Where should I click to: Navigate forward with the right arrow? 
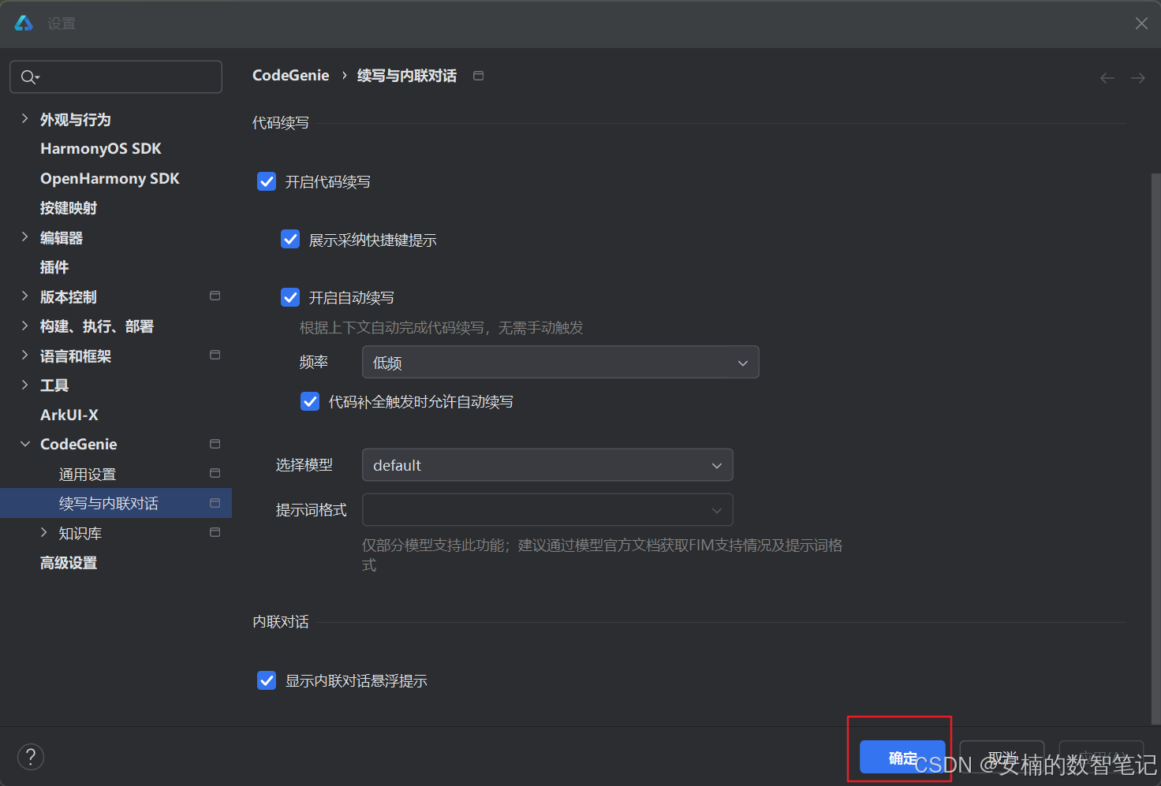tap(1138, 77)
